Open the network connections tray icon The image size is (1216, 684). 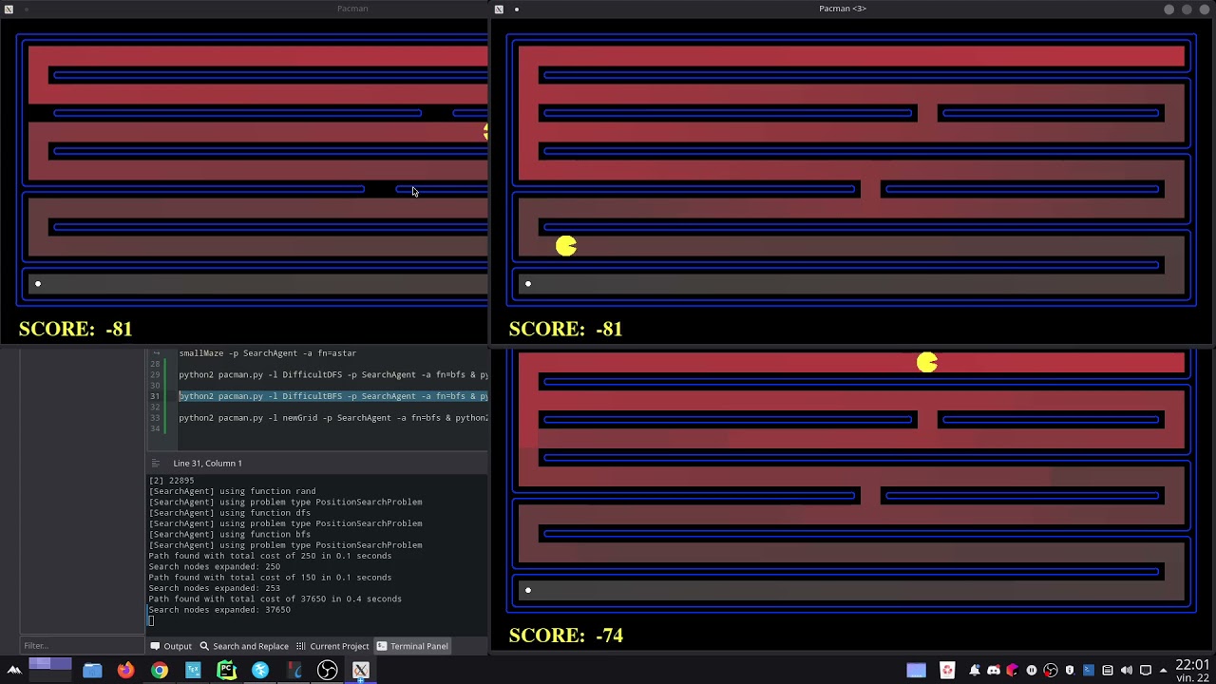pos(1146,670)
